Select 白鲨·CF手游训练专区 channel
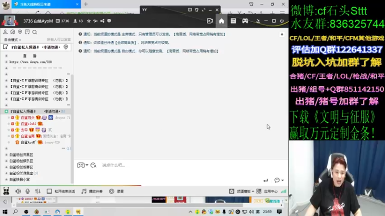This screenshot has height=216, width=385. coord(39,93)
